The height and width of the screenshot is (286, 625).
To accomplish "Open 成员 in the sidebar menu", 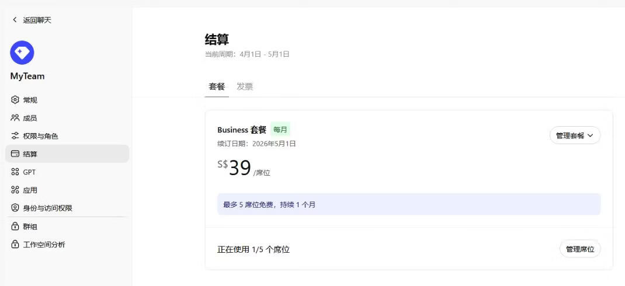I will click(x=30, y=118).
